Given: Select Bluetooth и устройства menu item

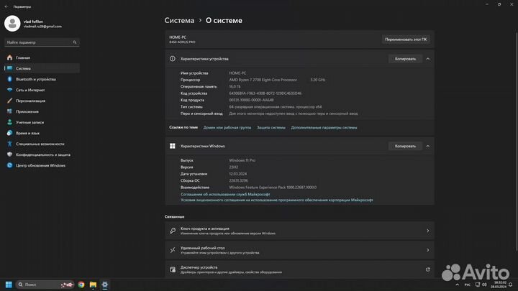Looking at the screenshot, I should click(42, 79).
